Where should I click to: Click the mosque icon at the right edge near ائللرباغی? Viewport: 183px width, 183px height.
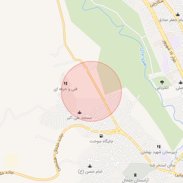point(180,82)
